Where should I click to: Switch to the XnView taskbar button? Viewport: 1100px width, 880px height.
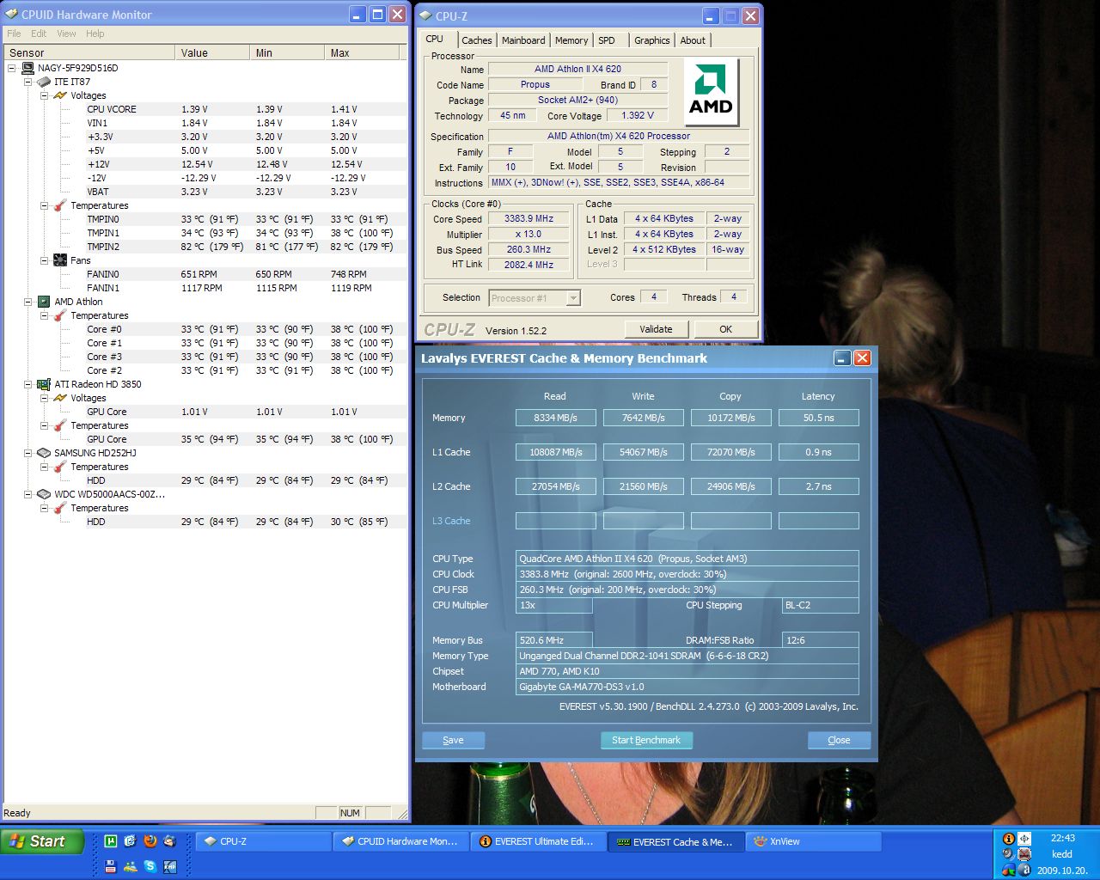813,841
